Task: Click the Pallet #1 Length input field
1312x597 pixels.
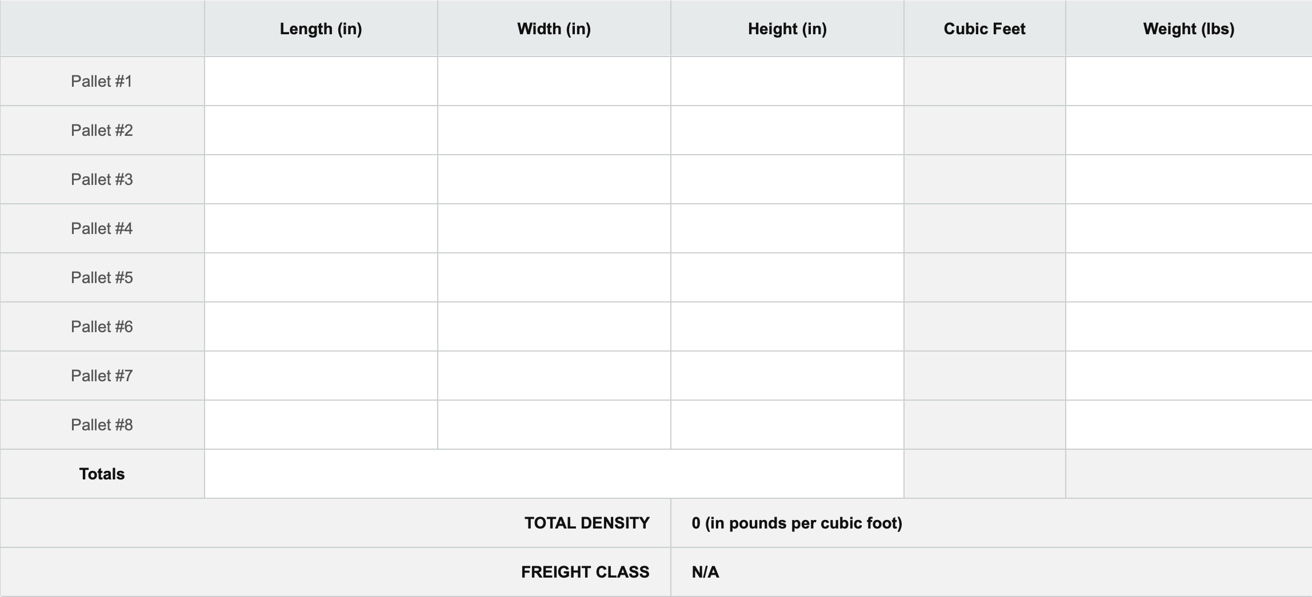Action: point(321,81)
